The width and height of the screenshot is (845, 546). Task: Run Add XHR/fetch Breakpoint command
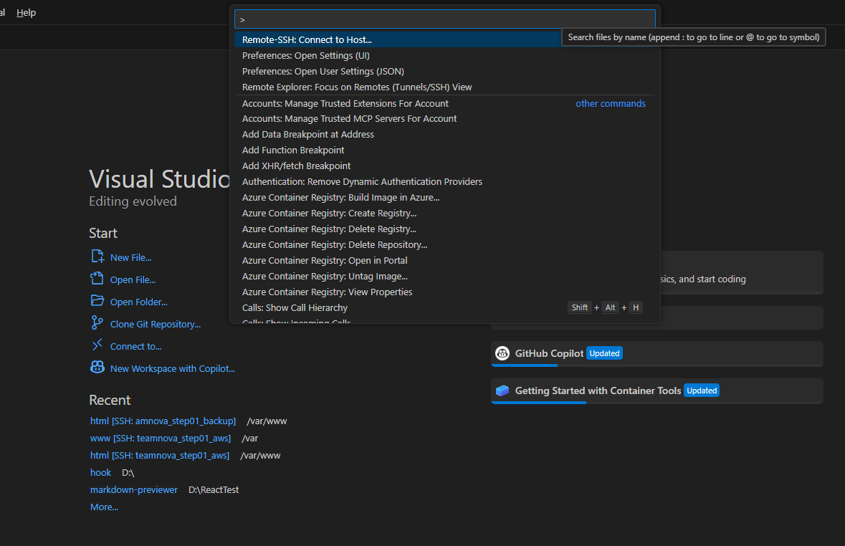click(x=445, y=166)
